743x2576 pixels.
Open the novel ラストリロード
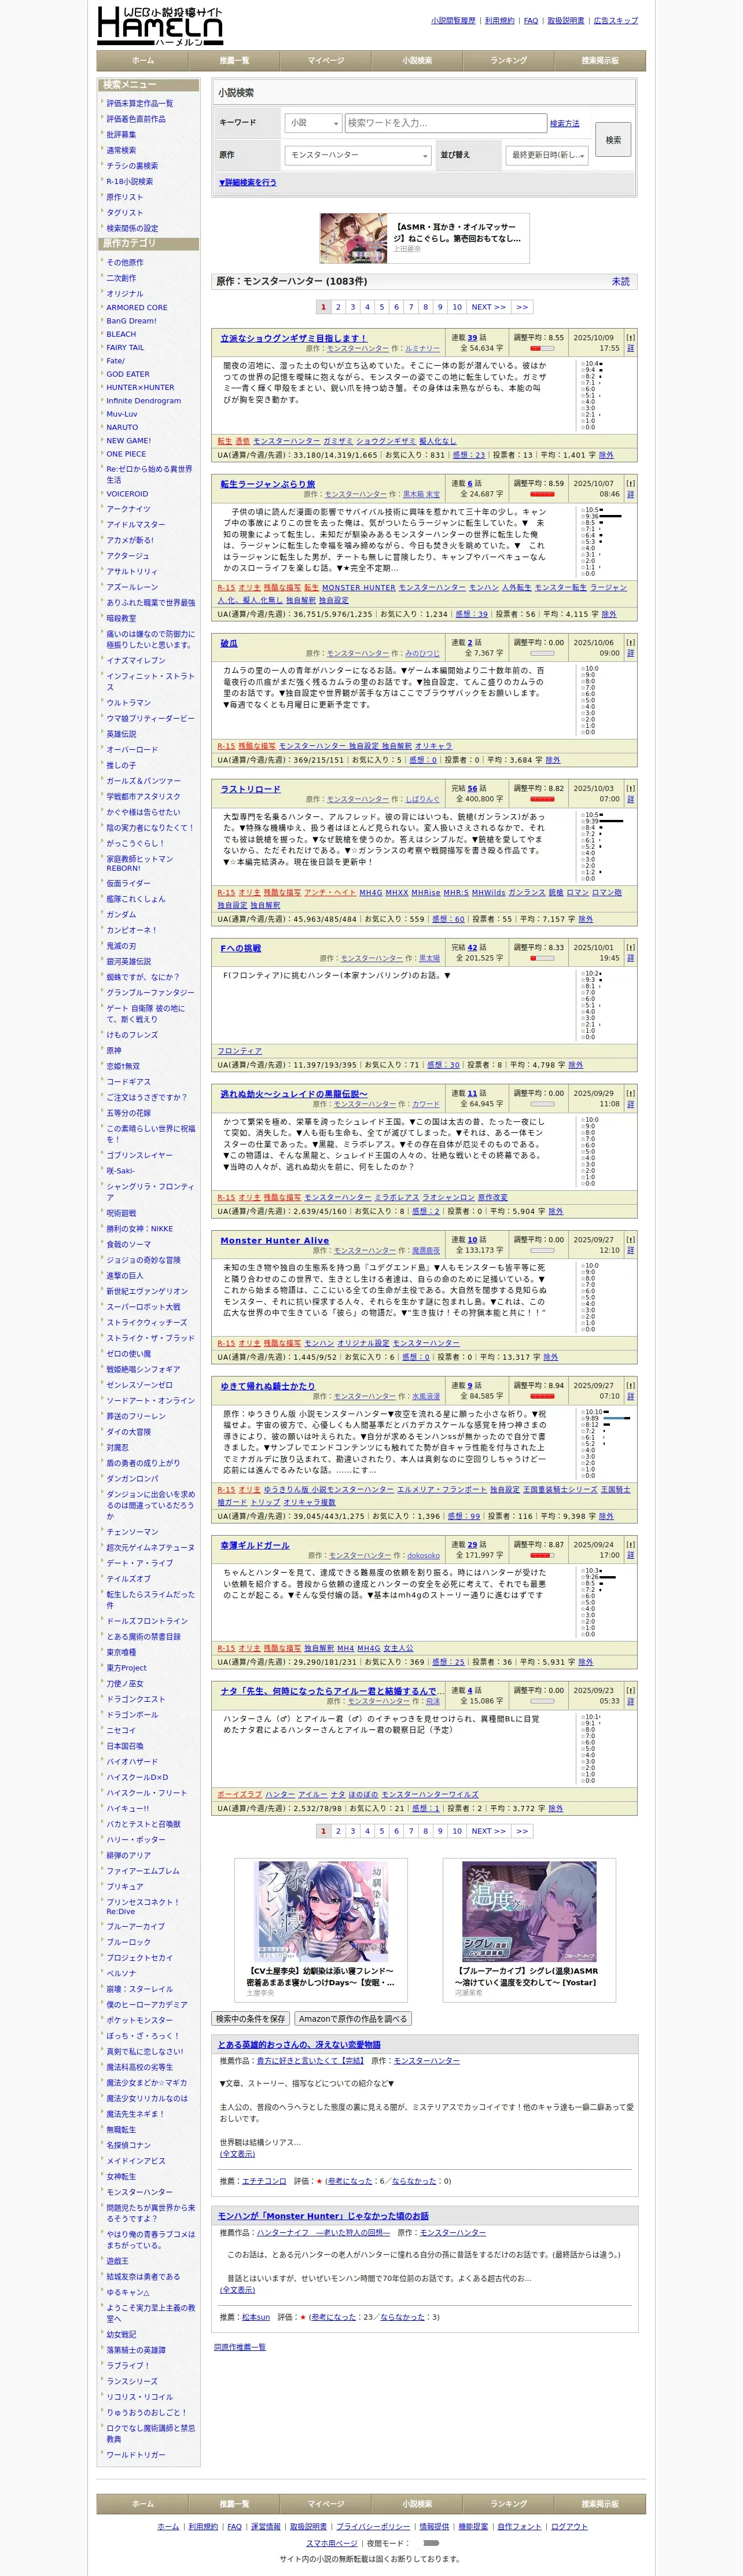click(x=251, y=789)
